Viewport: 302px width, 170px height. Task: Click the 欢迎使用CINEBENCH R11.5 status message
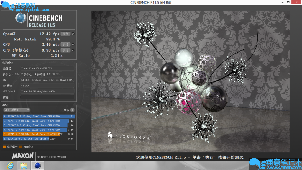(x=190, y=158)
